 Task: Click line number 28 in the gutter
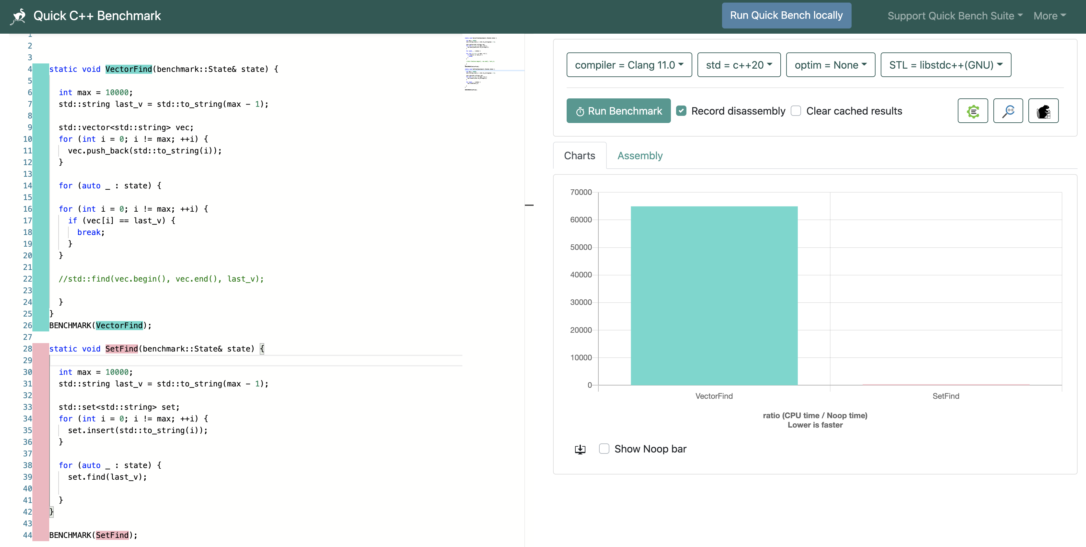click(28, 349)
